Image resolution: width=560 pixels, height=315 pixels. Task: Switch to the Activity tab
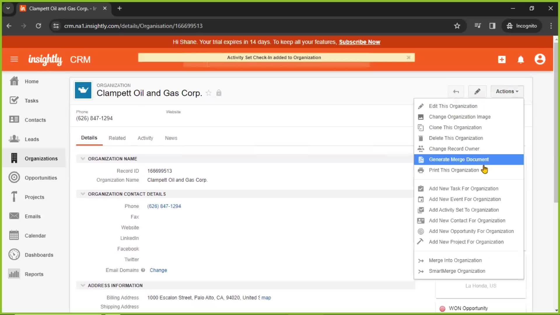pos(145,138)
